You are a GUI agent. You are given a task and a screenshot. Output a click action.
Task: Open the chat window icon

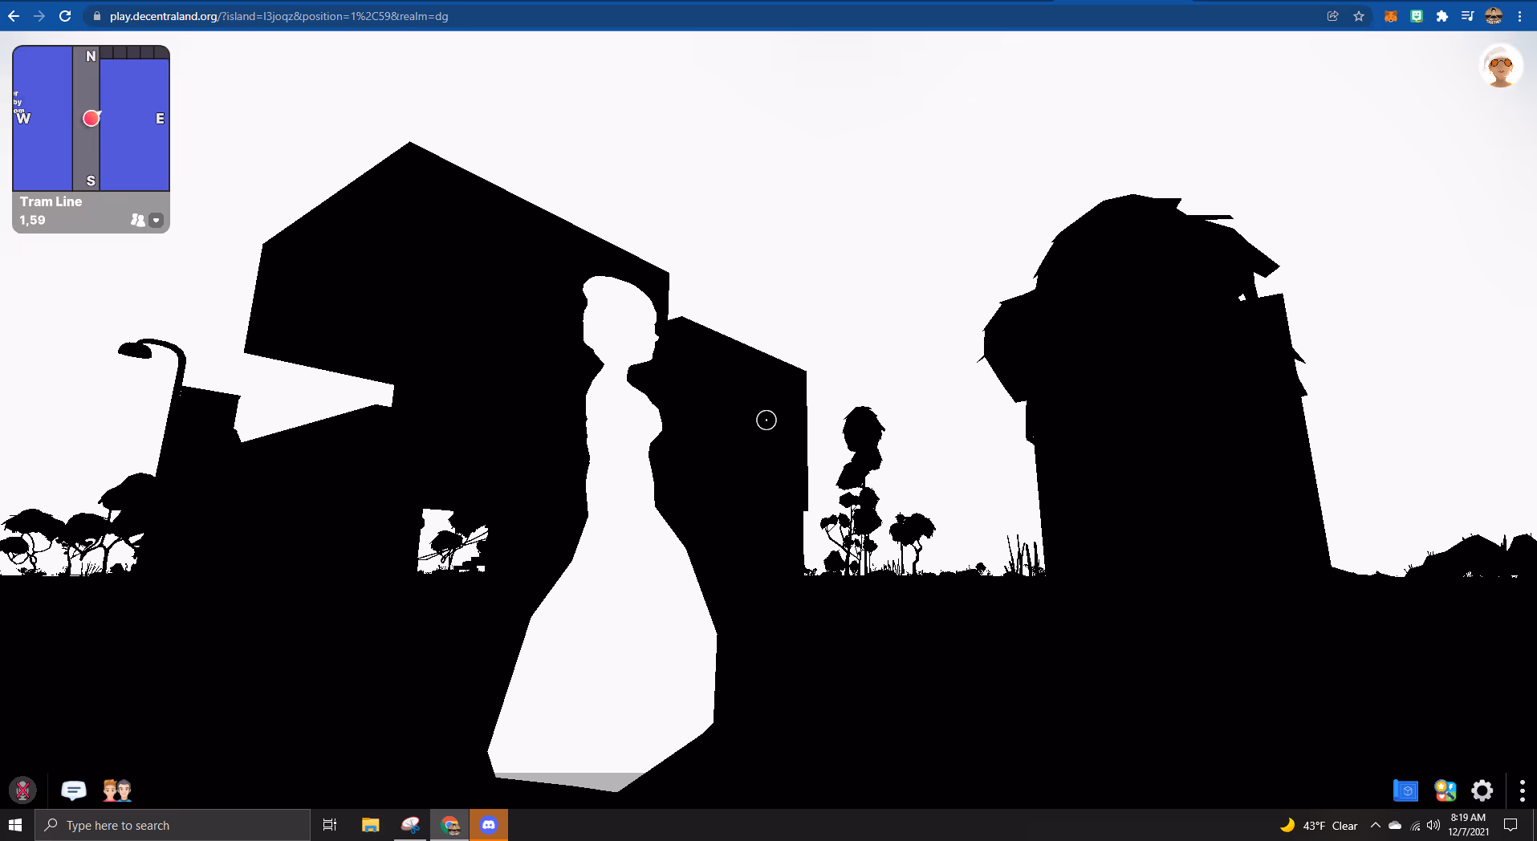(x=74, y=790)
